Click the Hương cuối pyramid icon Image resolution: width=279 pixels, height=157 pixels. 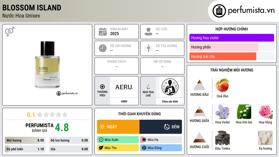click(199, 137)
